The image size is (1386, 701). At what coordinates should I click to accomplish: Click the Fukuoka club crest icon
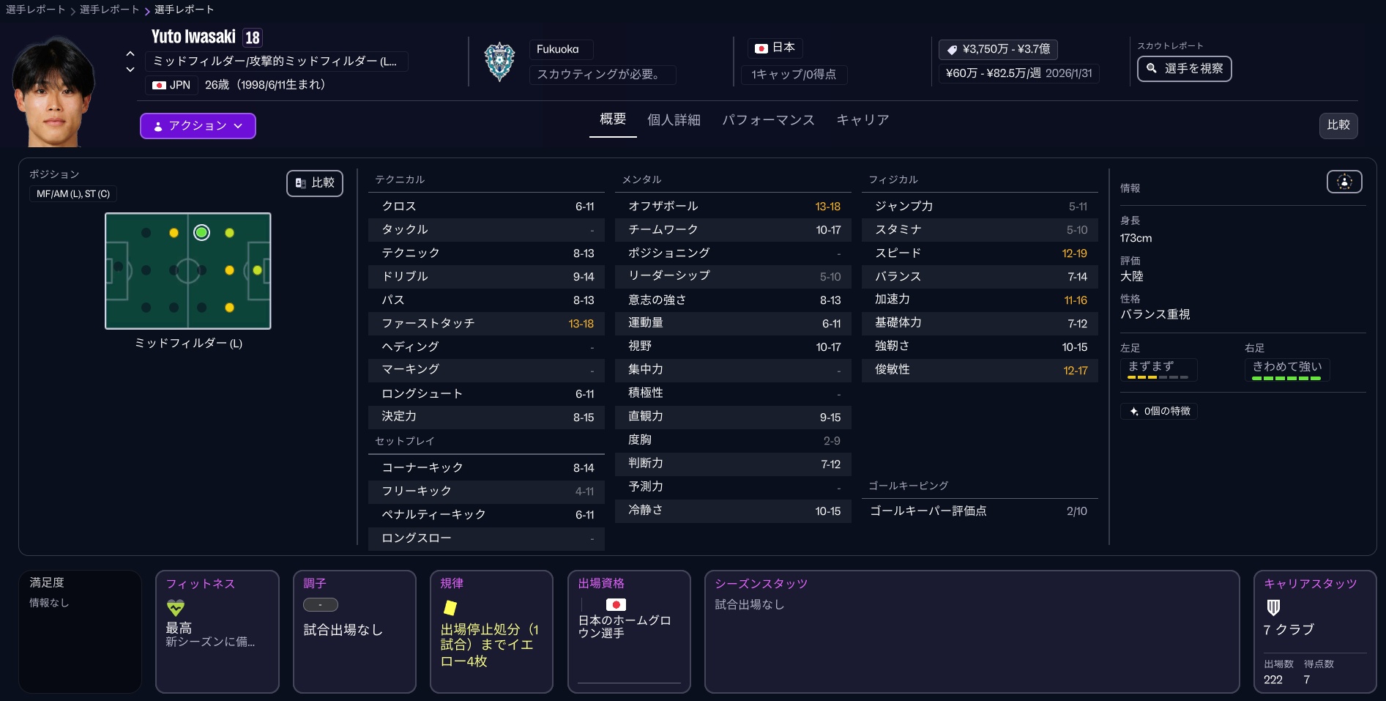[499, 62]
